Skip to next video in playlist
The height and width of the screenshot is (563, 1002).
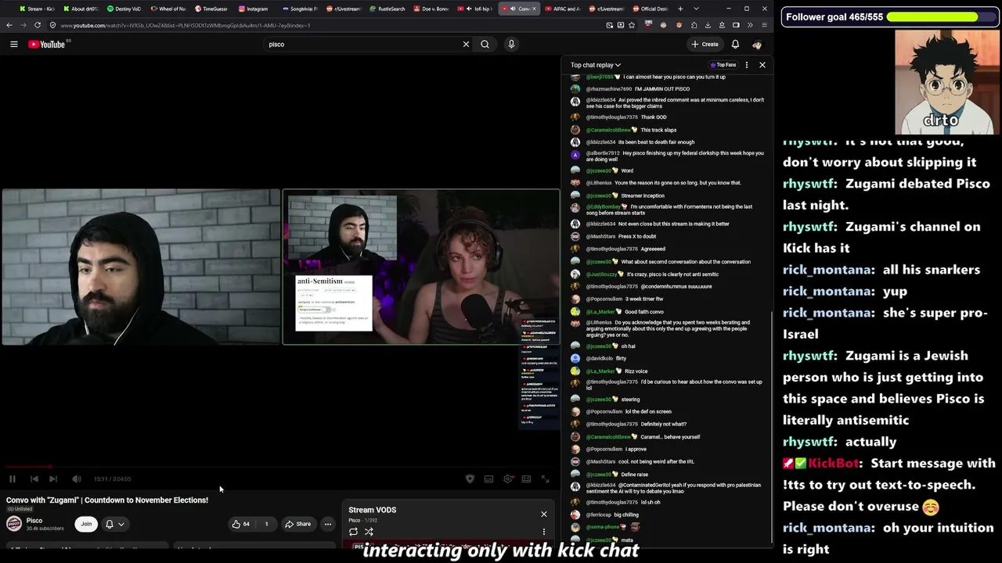(x=53, y=479)
